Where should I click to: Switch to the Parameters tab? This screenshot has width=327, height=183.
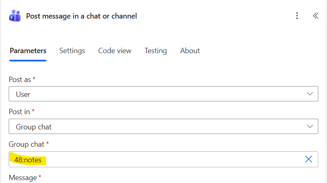point(28,51)
